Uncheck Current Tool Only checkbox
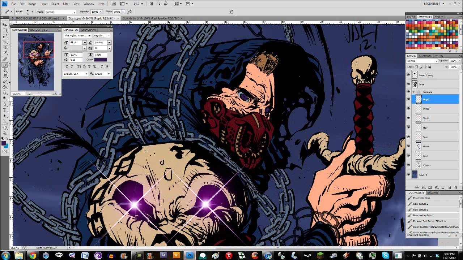This screenshot has height=260, width=463. pyautogui.click(x=408, y=235)
